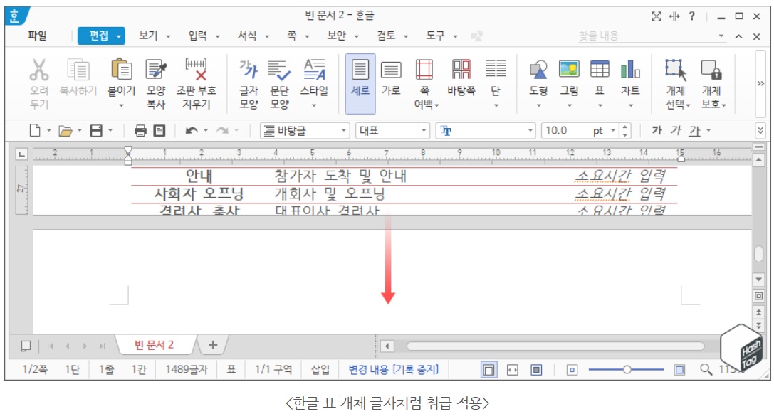This screenshot has height=419, width=774.
Task: Open the font name dropdown
Action: click(x=530, y=131)
